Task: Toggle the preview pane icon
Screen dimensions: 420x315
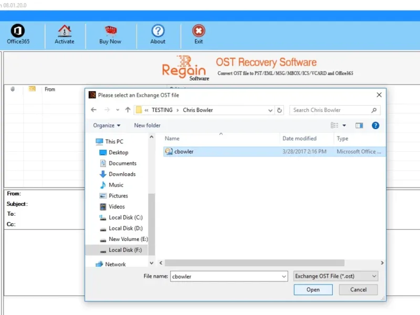Action: (359, 125)
